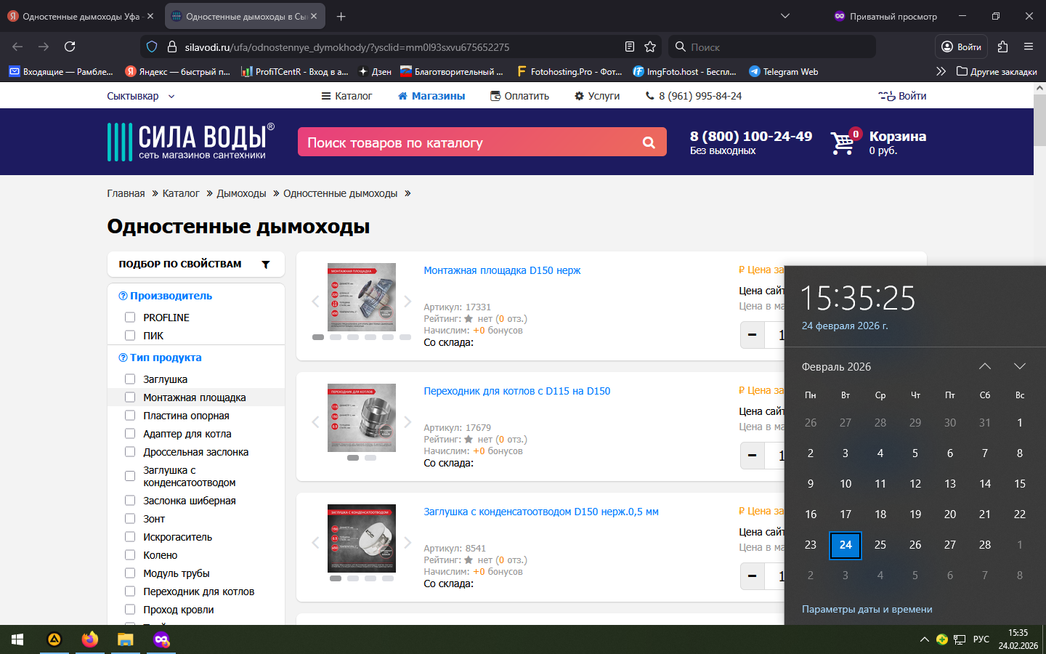Open the Firefox hamburger application menu

(x=1029, y=47)
